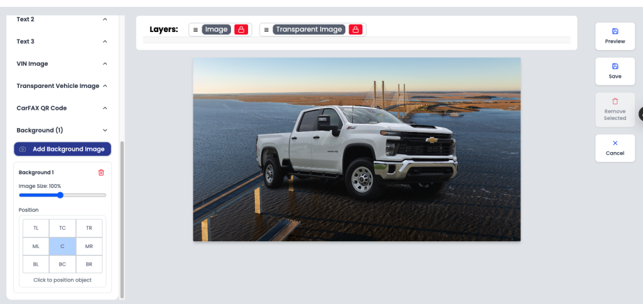Screen dimensions: 643x304
Task: Click the Cancel button
Action: 615,148
